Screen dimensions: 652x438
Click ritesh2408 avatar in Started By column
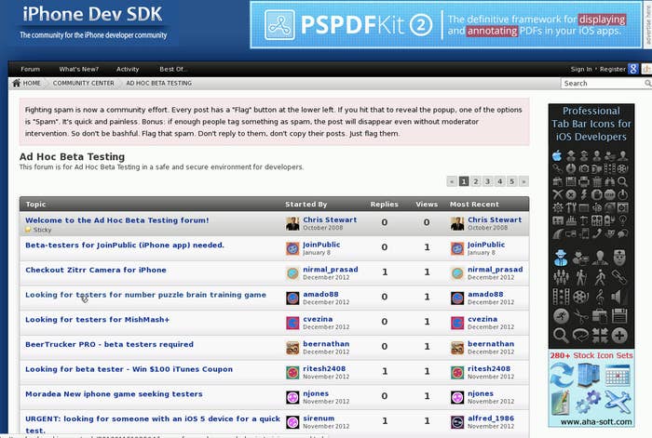[x=292, y=372]
